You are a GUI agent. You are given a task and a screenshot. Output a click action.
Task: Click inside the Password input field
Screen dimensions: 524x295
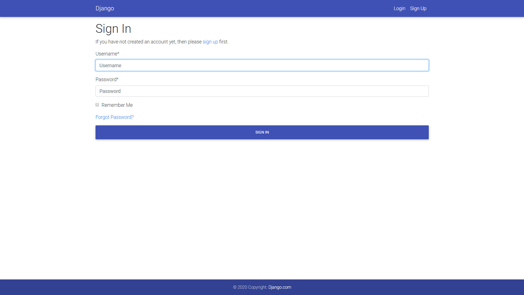click(262, 91)
